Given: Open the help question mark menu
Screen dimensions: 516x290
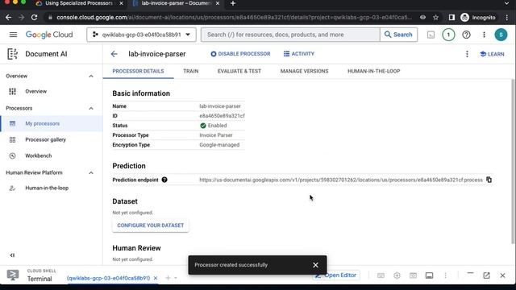Looking at the screenshot, I should click(x=466, y=35).
